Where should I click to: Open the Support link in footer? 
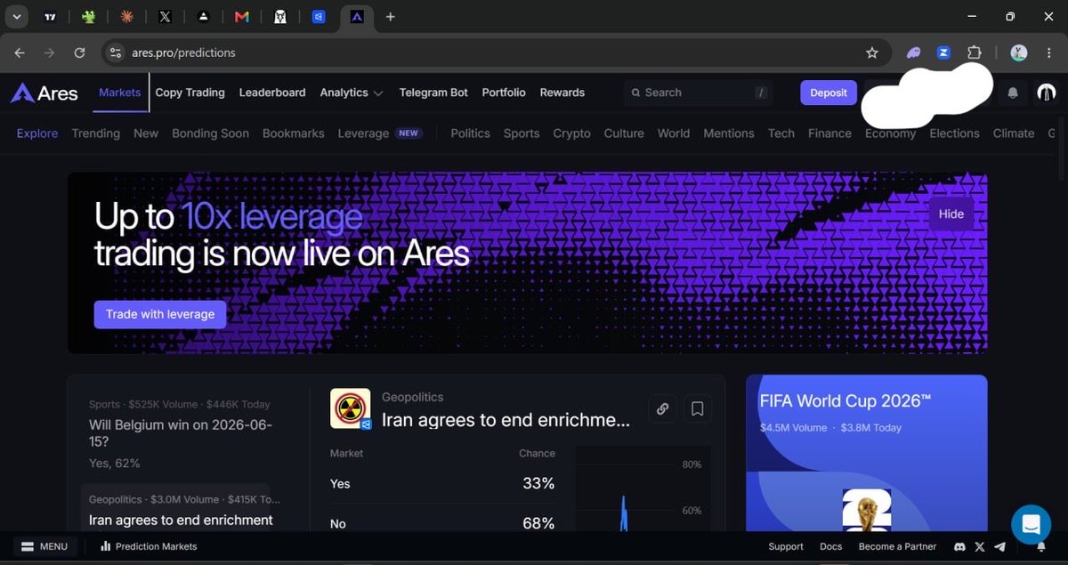pos(786,547)
